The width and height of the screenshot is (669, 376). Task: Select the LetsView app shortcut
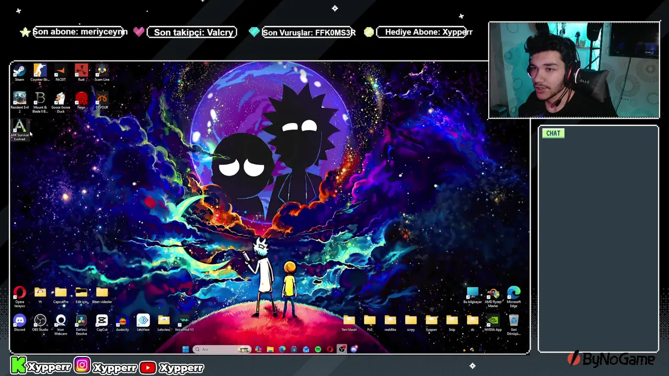click(143, 323)
